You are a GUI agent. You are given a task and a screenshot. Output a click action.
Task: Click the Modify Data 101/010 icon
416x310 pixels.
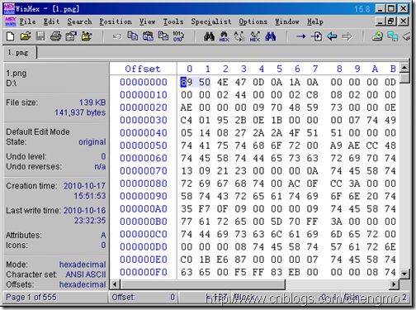(178, 36)
